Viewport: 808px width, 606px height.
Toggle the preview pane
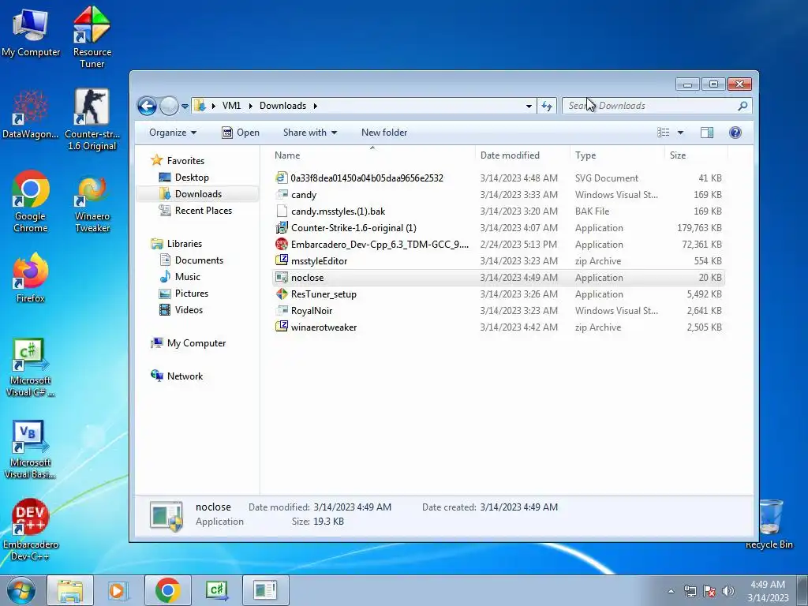click(x=707, y=133)
